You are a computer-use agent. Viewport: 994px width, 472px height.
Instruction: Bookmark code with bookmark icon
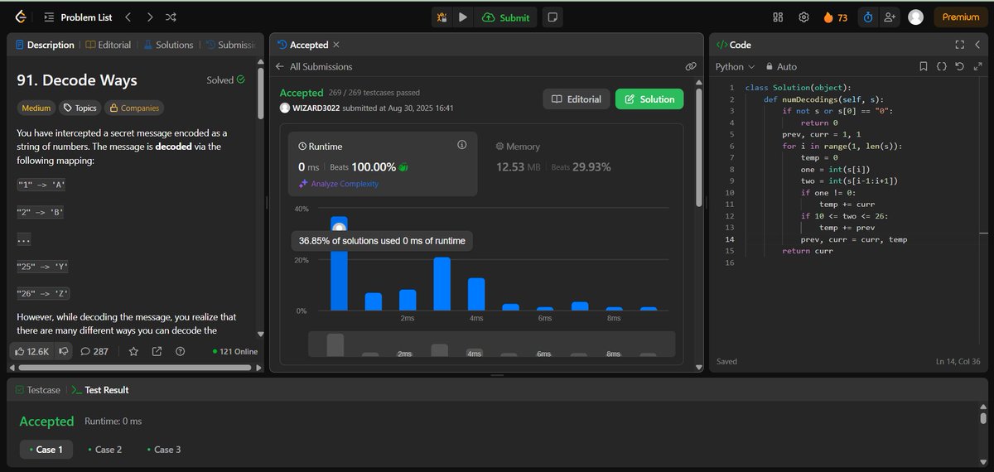[x=924, y=66]
